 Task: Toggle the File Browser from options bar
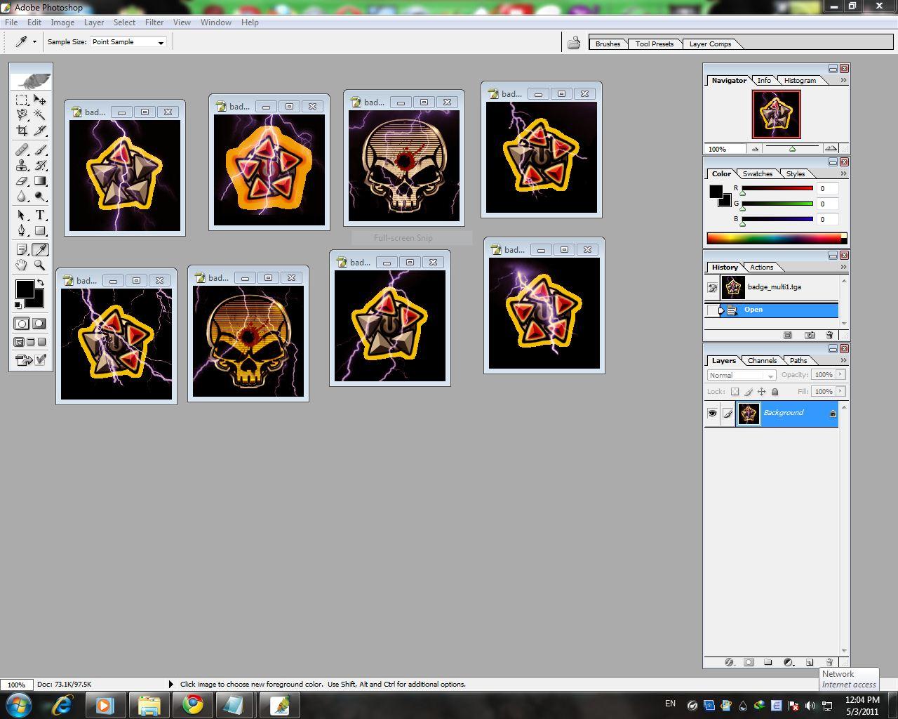point(574,43)
